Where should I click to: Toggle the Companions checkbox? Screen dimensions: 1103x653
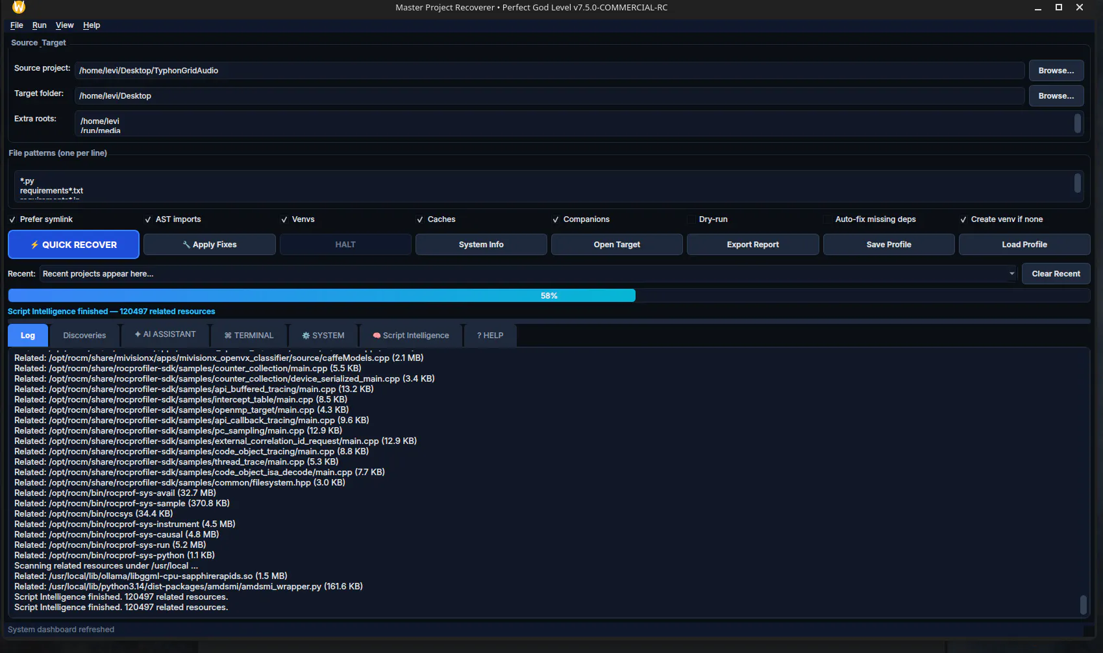556,219
